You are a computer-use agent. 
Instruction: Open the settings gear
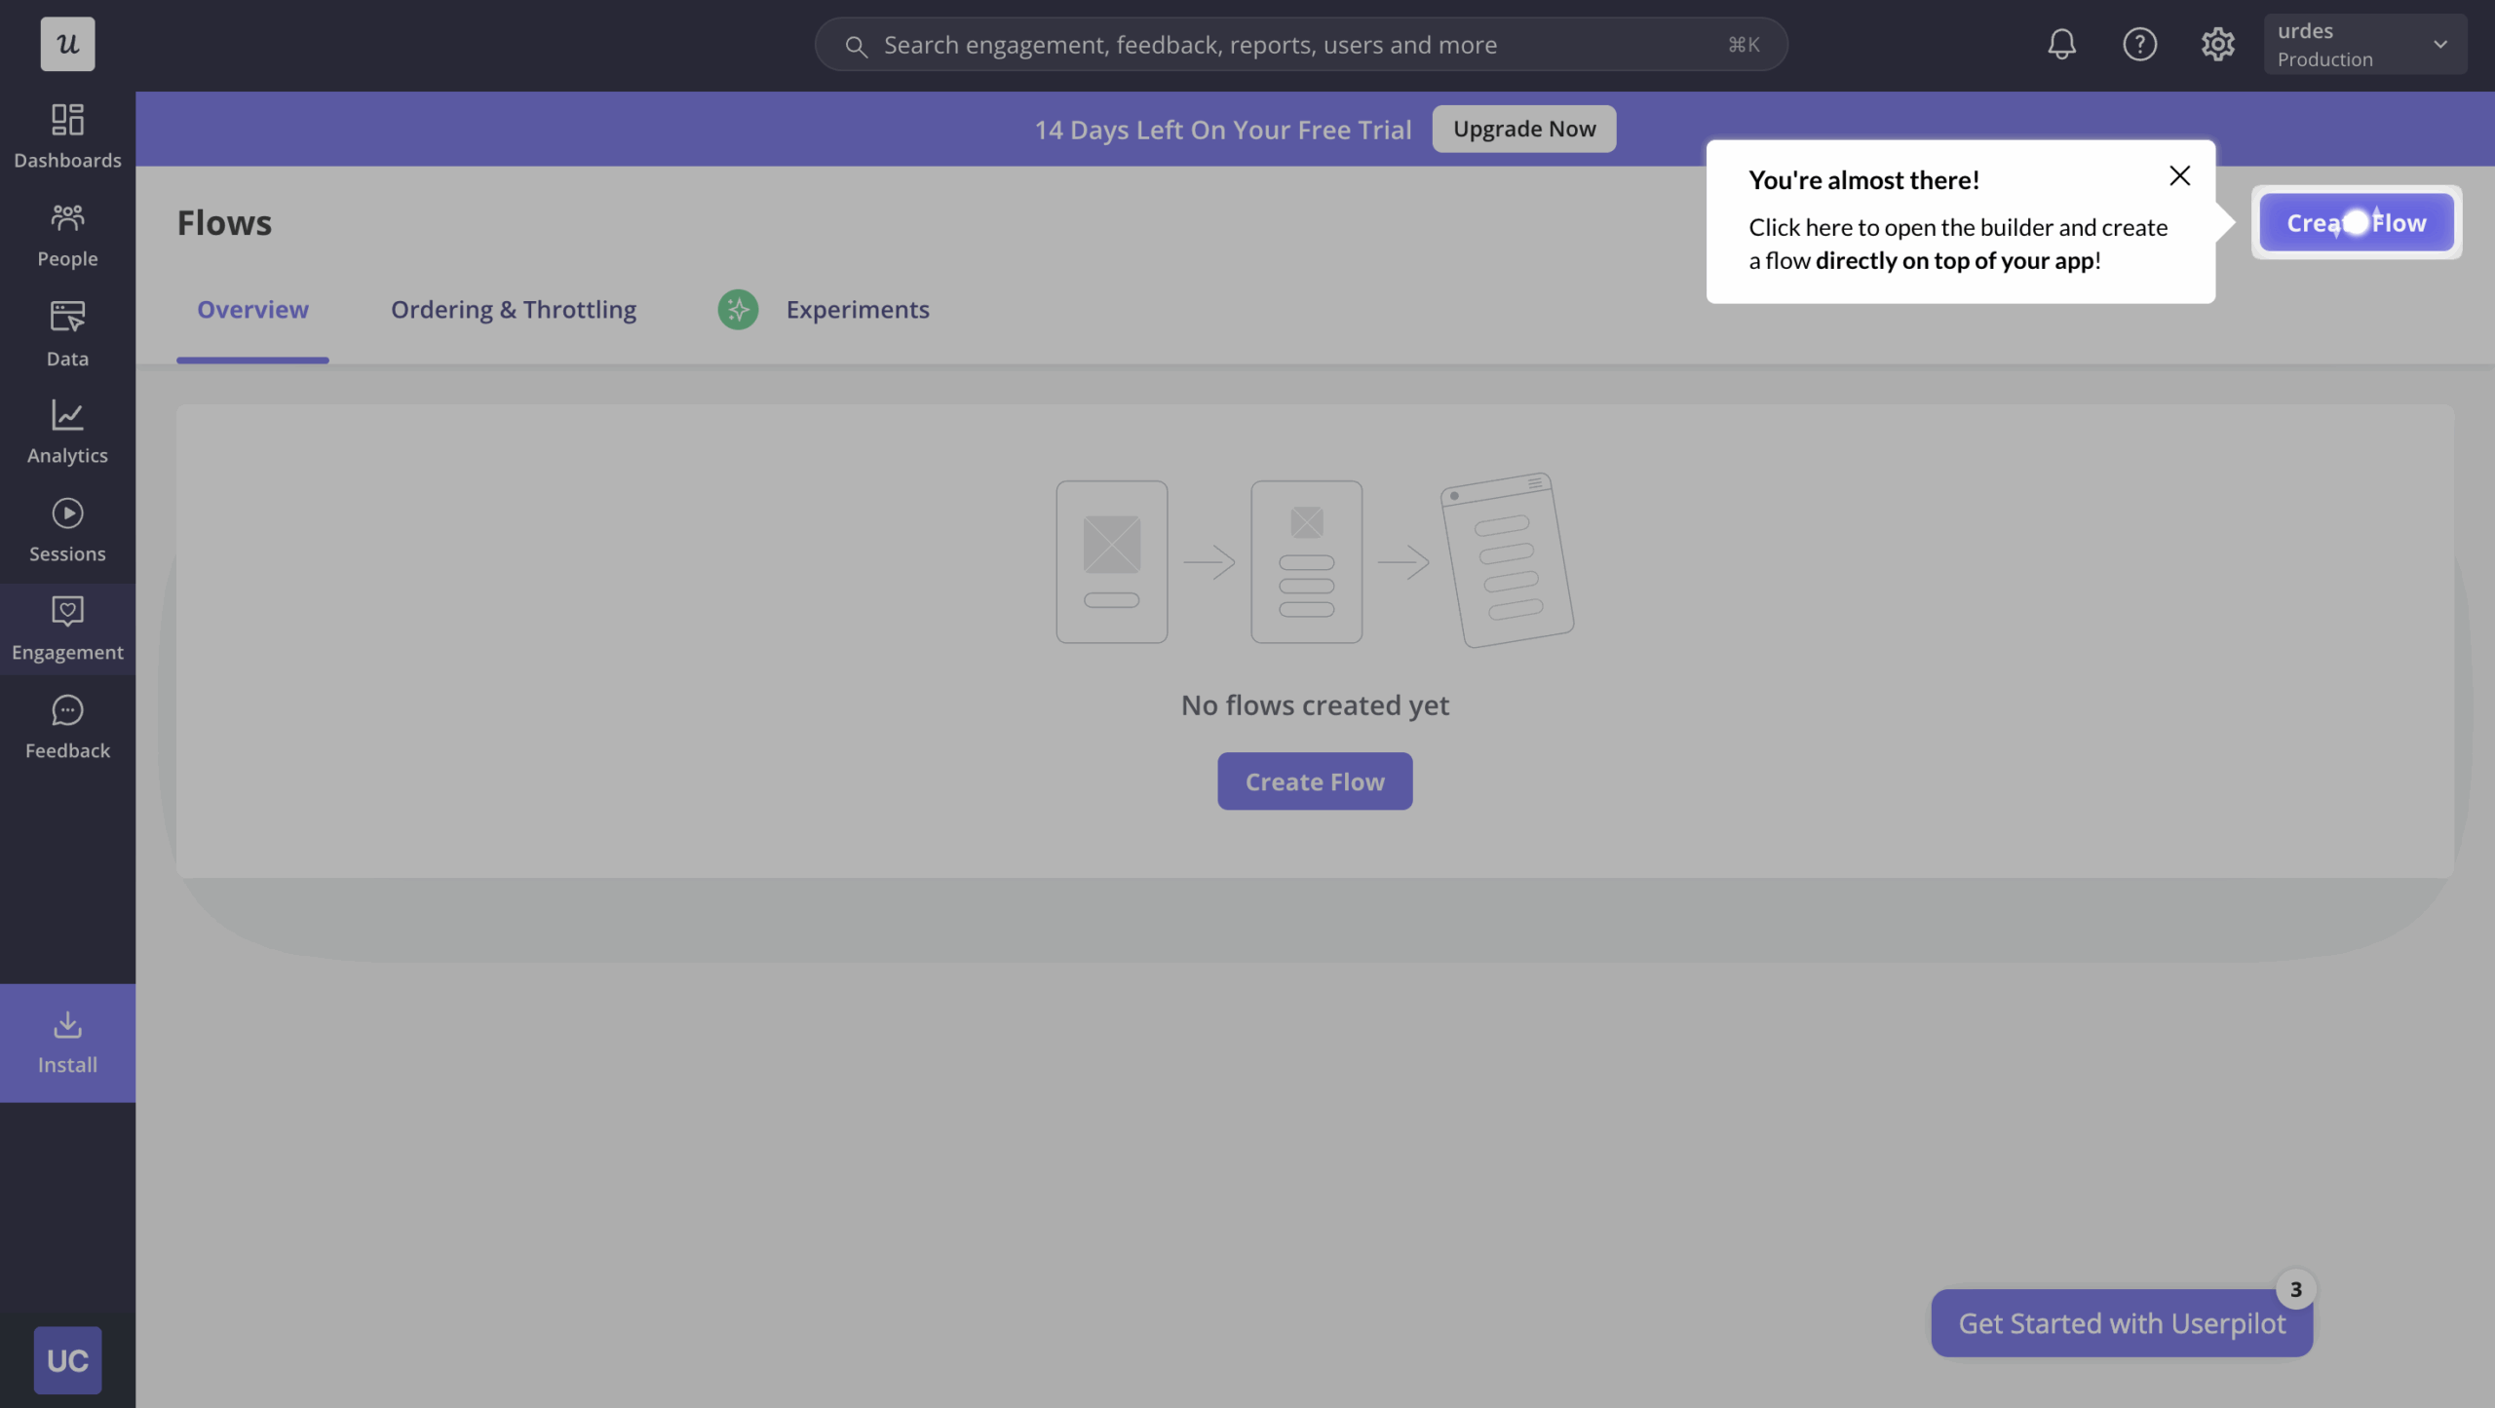[x=2217, y=44]
